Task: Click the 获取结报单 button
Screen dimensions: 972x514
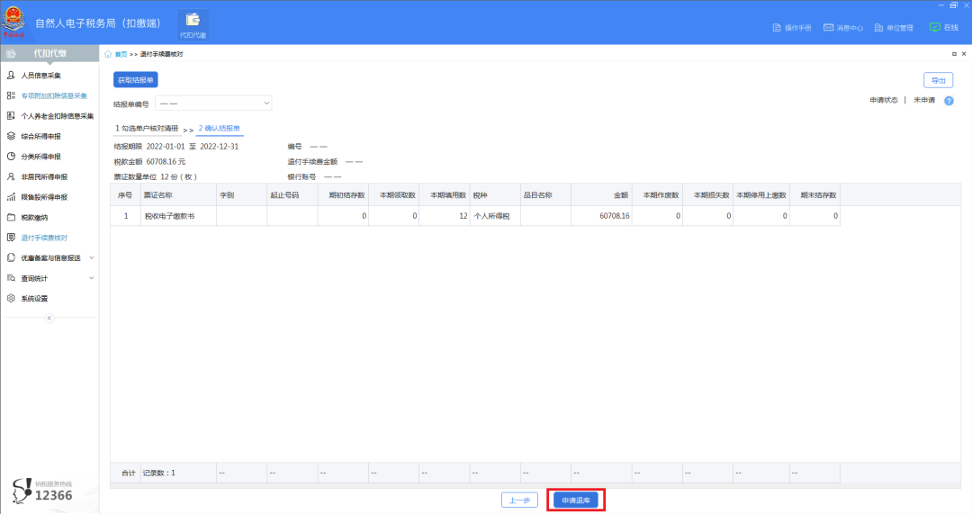Action: tap(136, 80)
